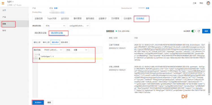
Task: Click the 重置 button
Action: [x=49, y=102]
